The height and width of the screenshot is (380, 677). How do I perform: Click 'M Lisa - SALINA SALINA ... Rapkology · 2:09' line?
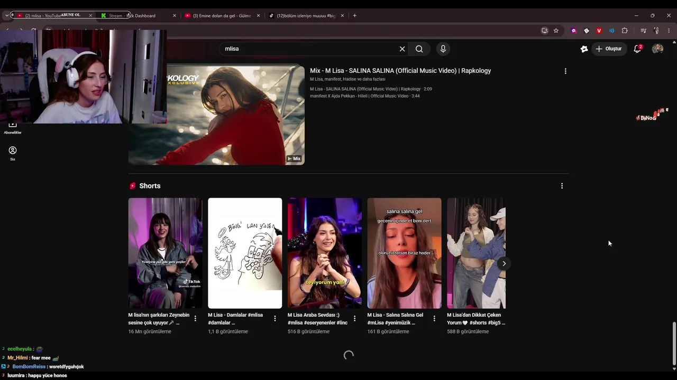click(x=371, y=89)
